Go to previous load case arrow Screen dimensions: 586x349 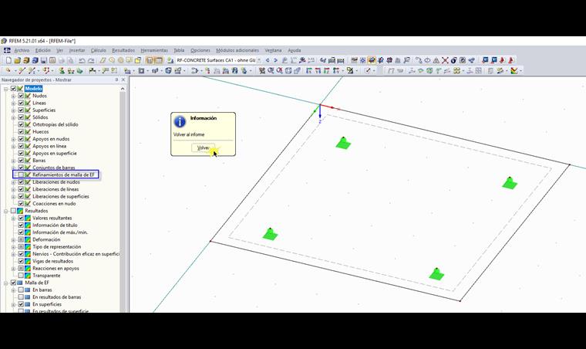click(x=268, y=60)
